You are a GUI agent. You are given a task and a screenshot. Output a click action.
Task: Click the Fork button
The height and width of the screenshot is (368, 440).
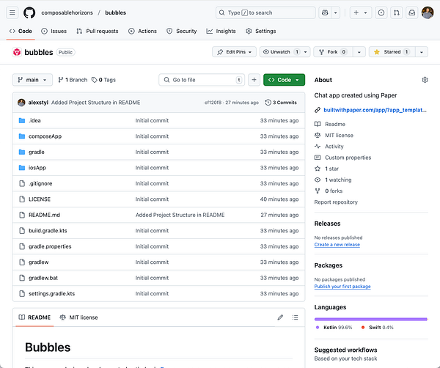tap(333, 52)
